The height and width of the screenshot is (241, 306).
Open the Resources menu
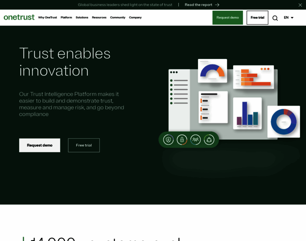point(99,18)
